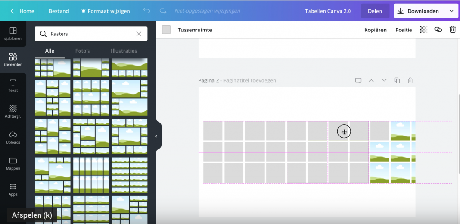Viewport: 460px width, 224px height.
Task: Clear the Rasters search field
Action: coord(139,34)
